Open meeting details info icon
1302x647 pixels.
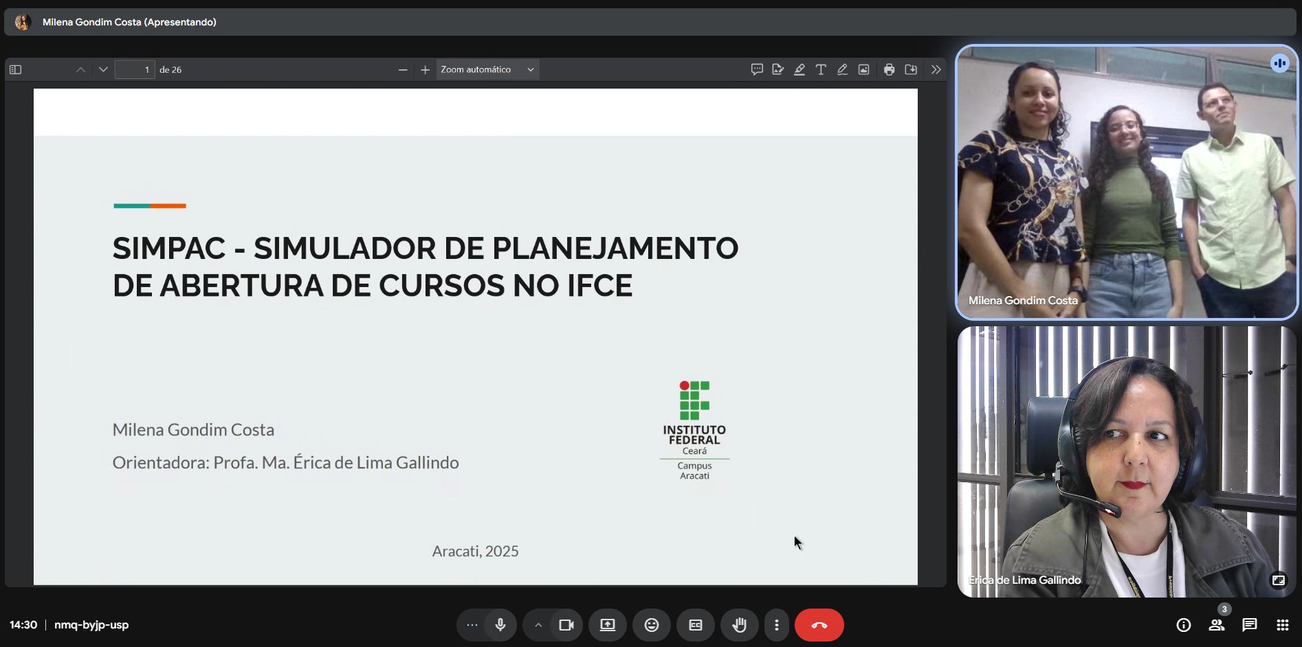click(x=1183, y=625)
